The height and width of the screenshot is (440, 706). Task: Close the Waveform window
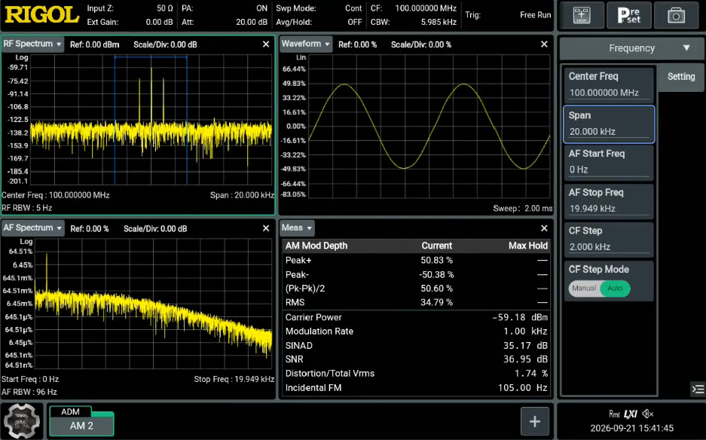point(544,44)
